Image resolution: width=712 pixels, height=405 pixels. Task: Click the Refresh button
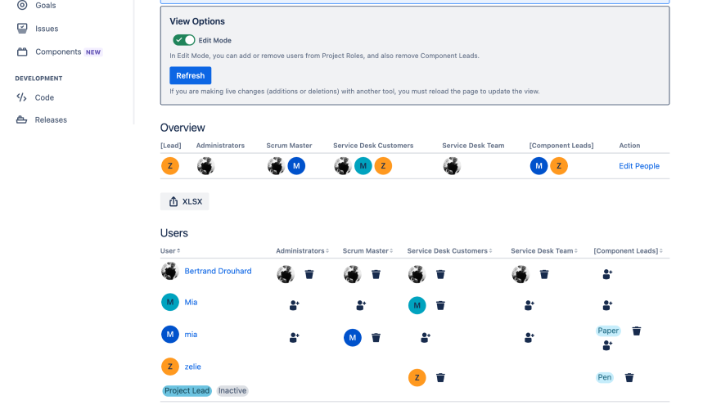click(x=190, y=75)
